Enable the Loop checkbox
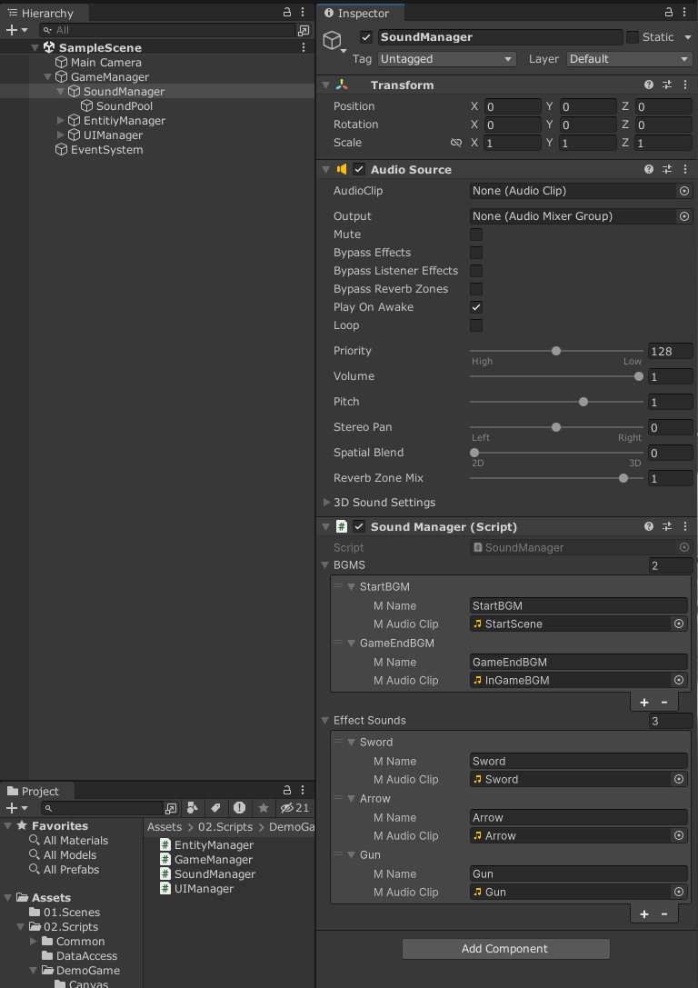Image resolution: width=698 pixels, height=988 pixels. coord(476,325)
